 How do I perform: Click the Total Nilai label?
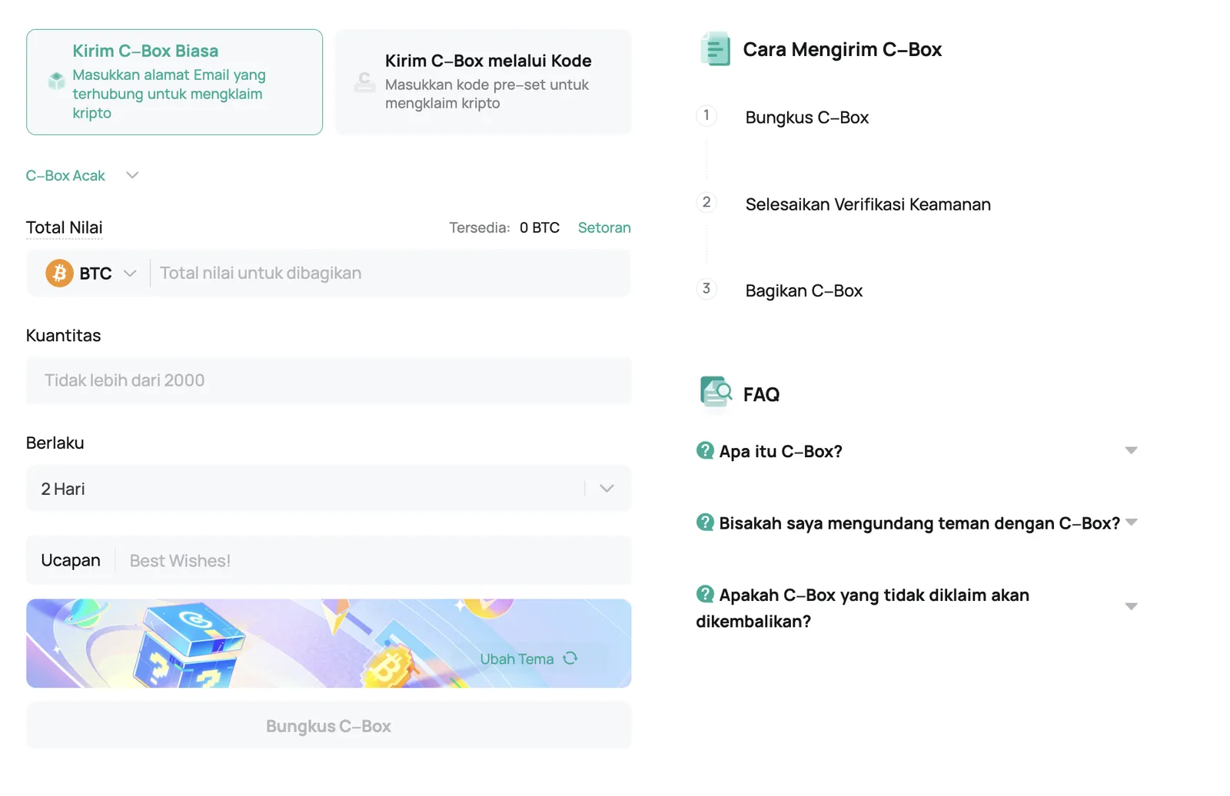point(64,227)
